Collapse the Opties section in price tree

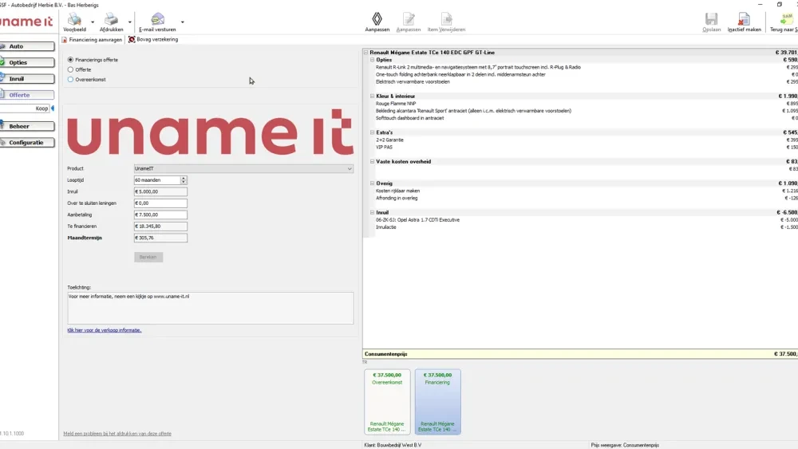372,60
